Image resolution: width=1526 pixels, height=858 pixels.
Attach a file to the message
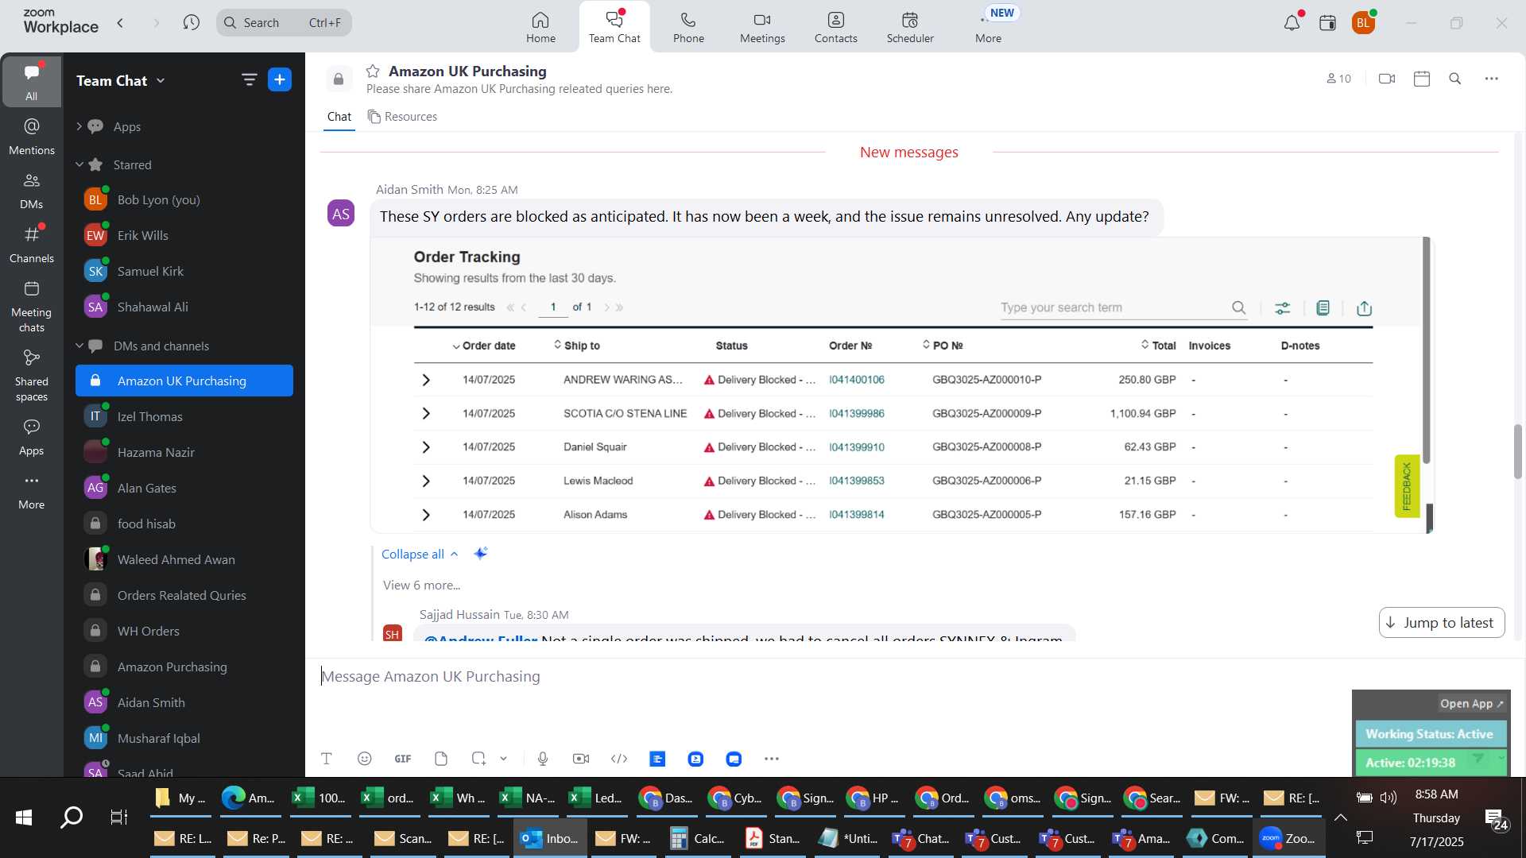click(441, 759)
